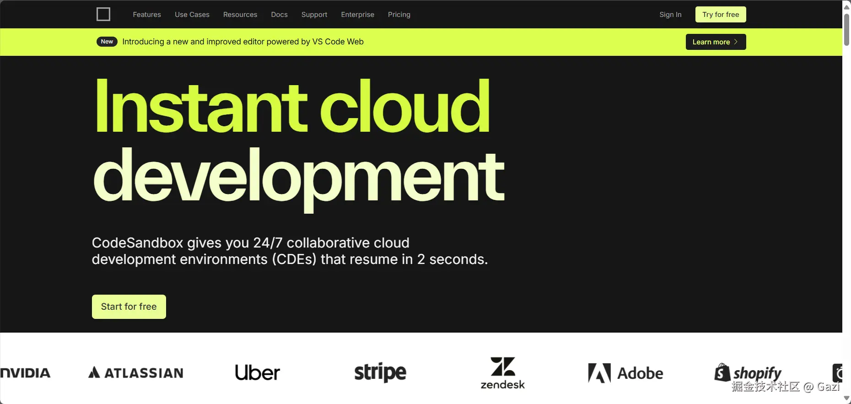Click the scrollbar down arrow
The height and width of the screenshot is (404, 851).
(847, 399)
